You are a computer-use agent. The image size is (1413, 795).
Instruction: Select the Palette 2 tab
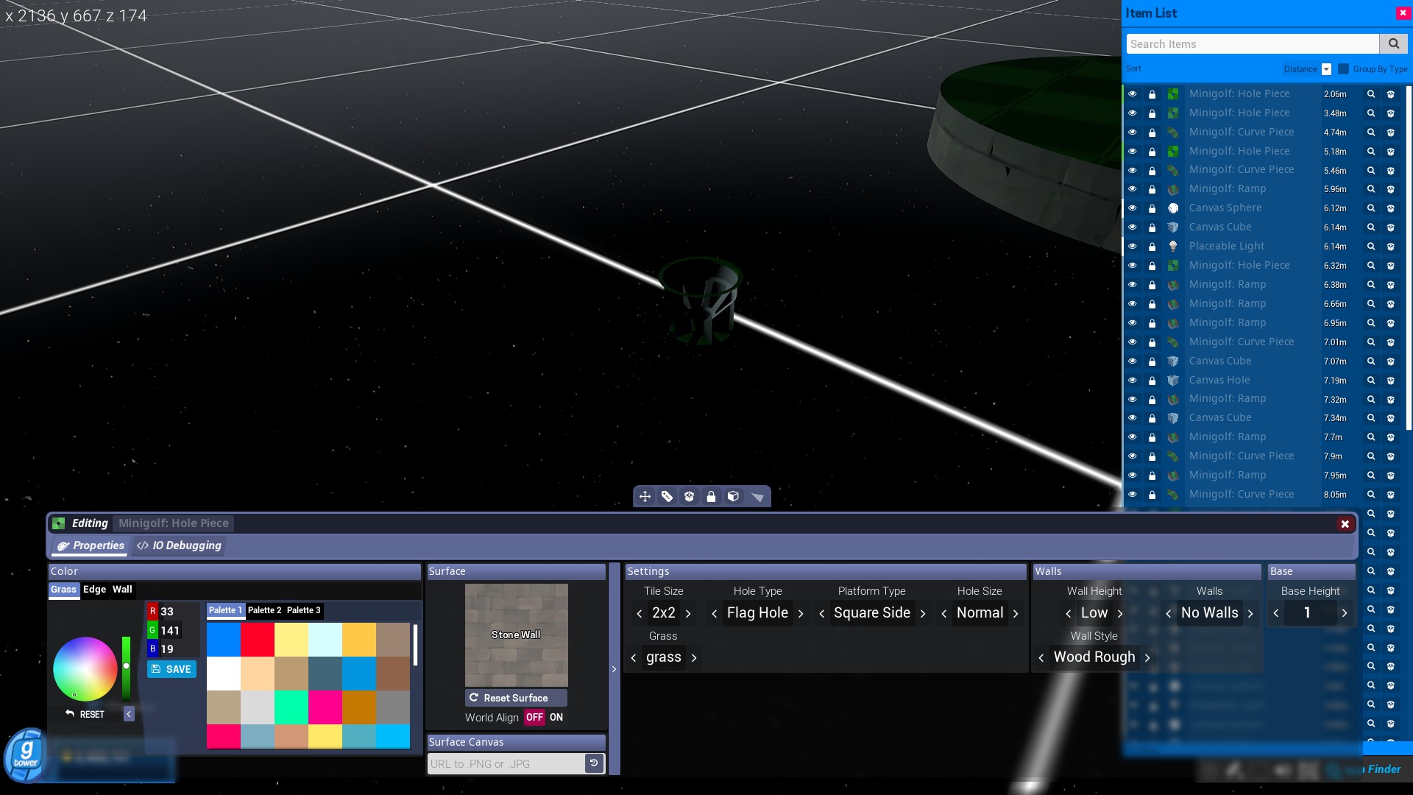pyautogui.click(x=264, y=610)
